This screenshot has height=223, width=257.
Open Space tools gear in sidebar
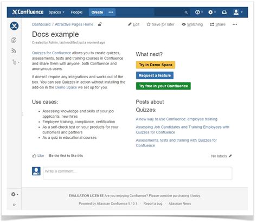click(x=15, y=194)
